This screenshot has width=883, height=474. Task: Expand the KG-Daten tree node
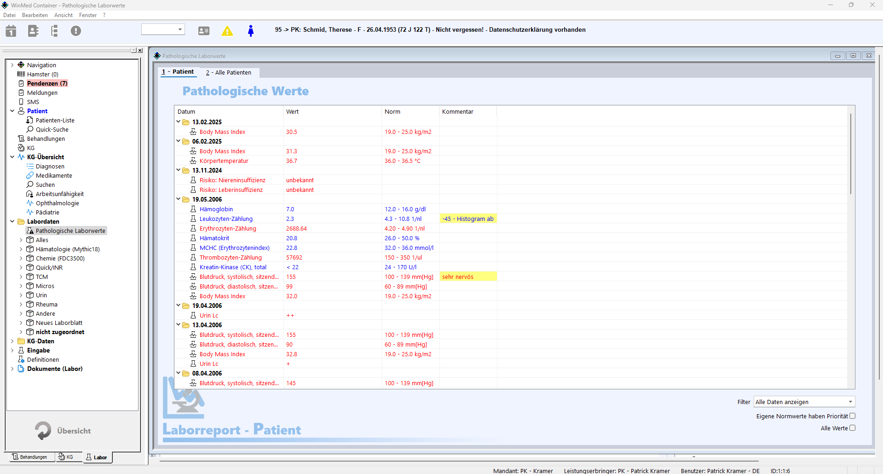pyautogui.click(x=12, y=341)
